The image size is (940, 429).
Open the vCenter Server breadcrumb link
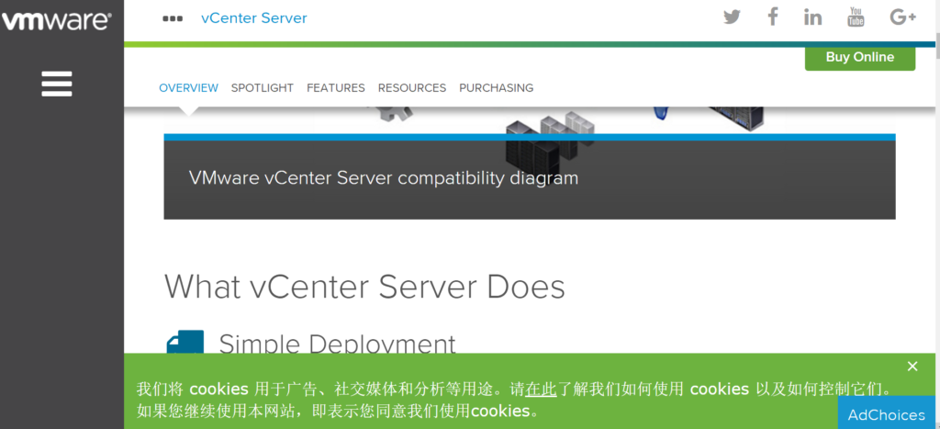254,18
